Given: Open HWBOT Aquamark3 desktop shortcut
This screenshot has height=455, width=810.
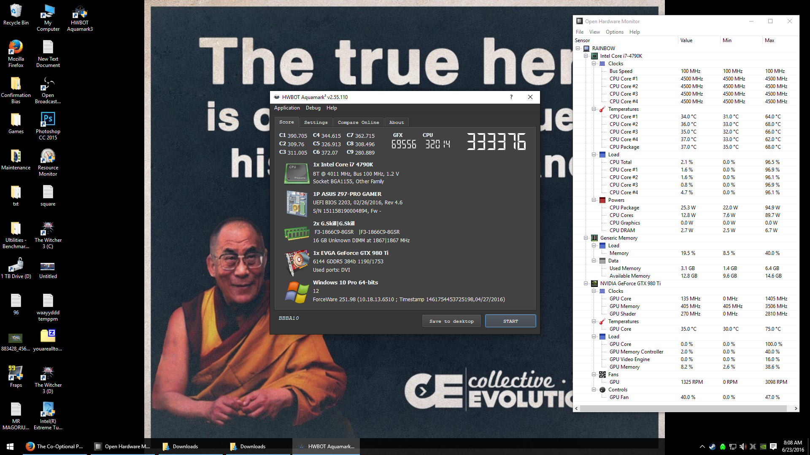Looking at the screenshot, I should pos(80,18).
